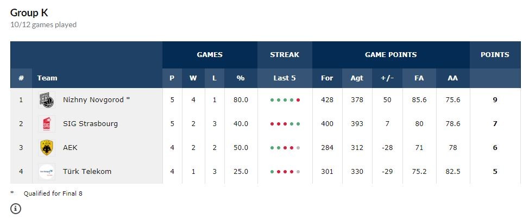Open the info icon below the table
This screenshot has width=529, height=219.
16,208
